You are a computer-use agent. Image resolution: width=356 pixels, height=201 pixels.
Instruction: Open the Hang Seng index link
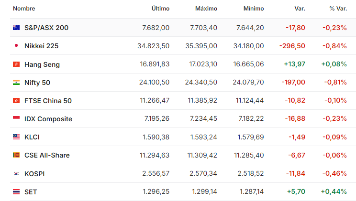coord(42,64)
